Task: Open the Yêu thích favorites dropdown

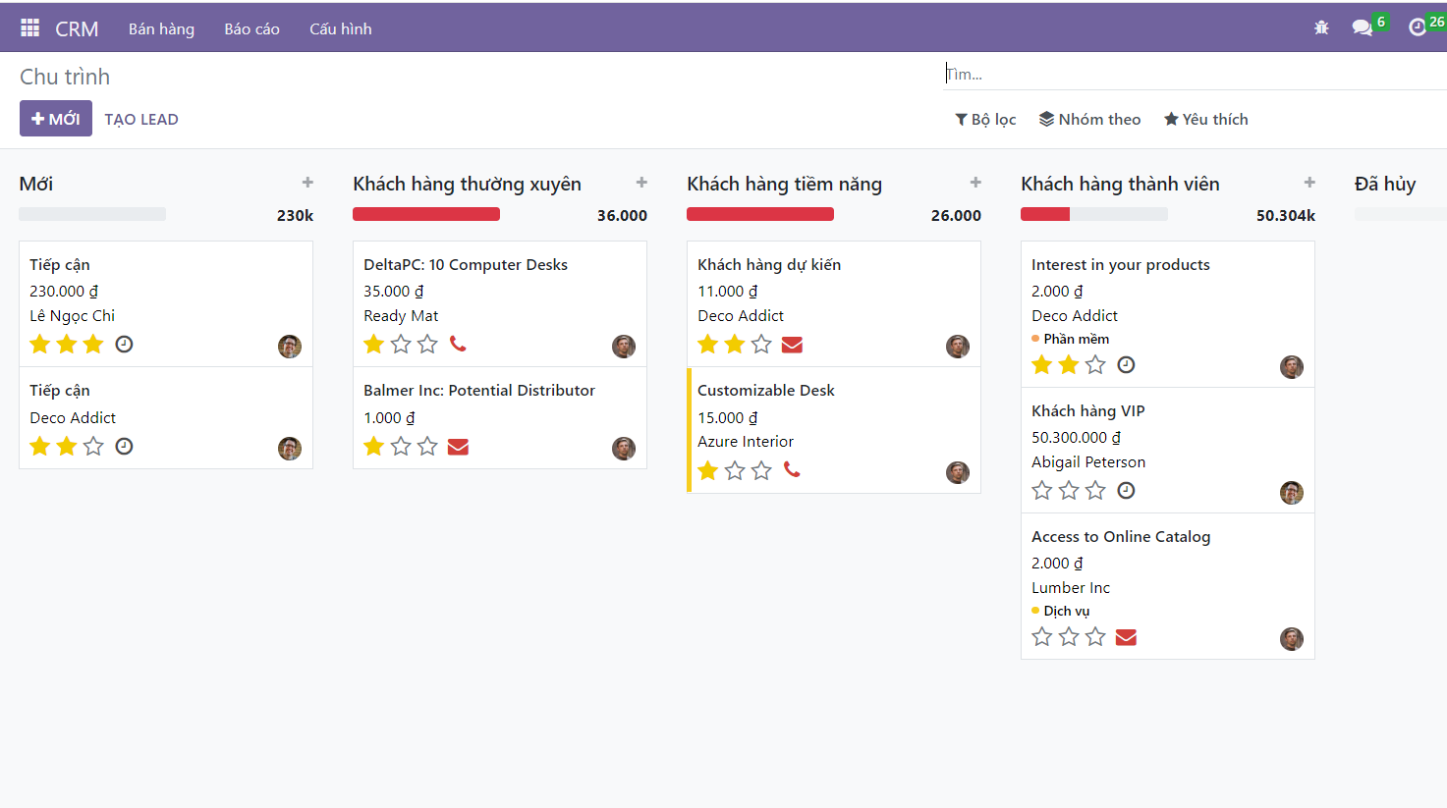Action: pos(1206,119)
